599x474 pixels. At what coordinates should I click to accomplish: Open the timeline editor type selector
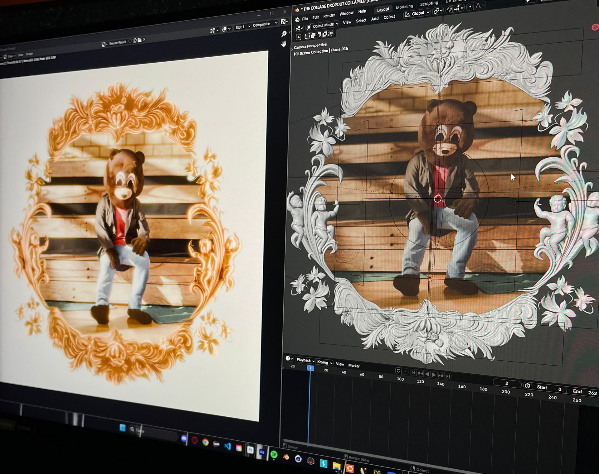coord(289,358)
